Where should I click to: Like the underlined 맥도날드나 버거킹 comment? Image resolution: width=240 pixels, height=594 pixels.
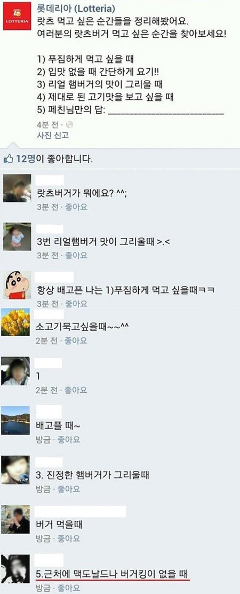(69, 588)
